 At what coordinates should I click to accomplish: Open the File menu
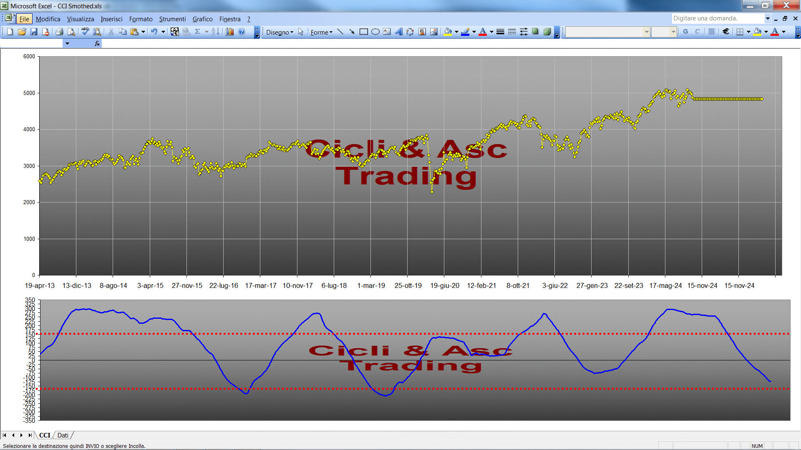(24, 19)
